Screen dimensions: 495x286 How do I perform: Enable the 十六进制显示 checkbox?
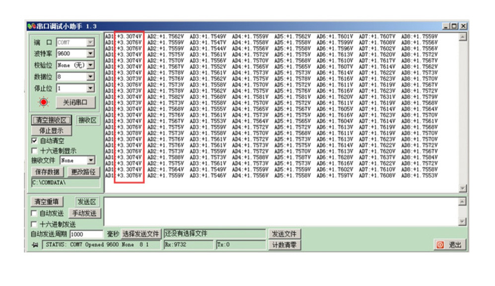tap(35, 150)
